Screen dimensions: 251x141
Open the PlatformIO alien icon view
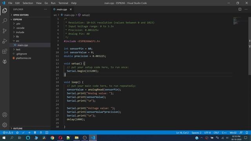tap(5, 61)
